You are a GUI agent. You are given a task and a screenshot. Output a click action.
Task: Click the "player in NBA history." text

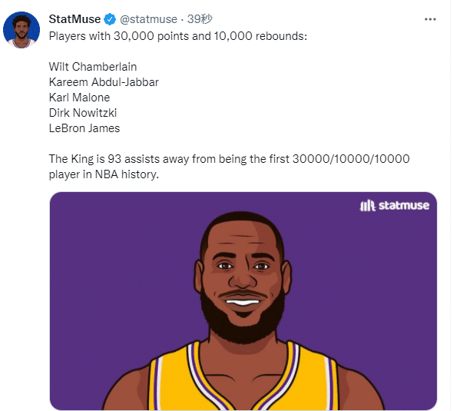(104, 174)
